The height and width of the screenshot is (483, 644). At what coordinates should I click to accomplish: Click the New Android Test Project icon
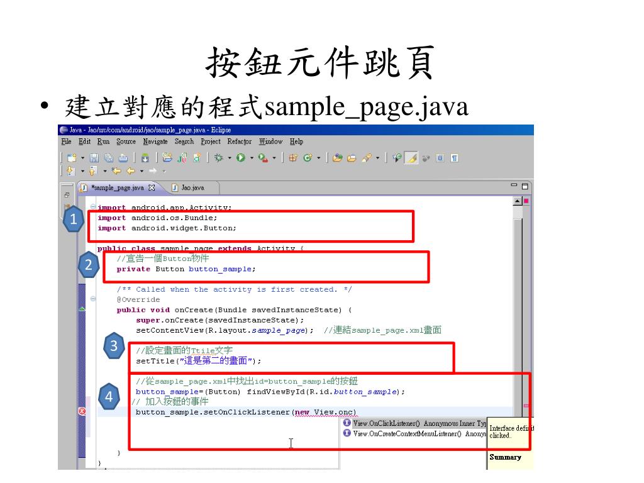point(182,158)
